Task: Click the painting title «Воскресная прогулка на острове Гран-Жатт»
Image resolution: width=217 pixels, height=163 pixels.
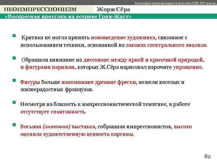Action: [68, 17]
